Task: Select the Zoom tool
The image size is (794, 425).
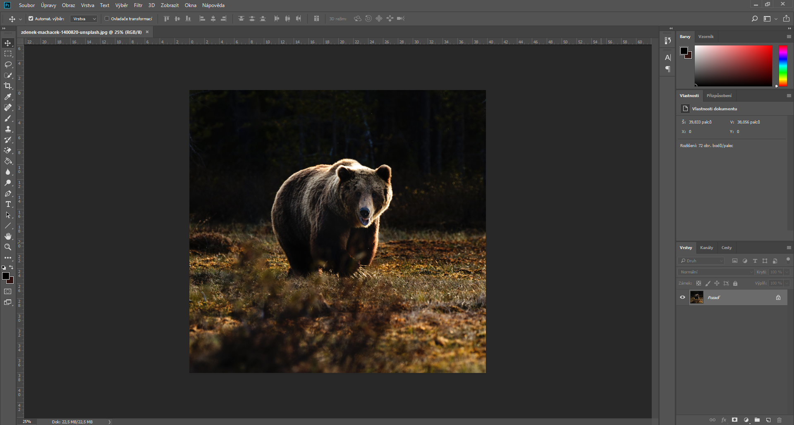Action: pyautogui.click(x=7, y=247)
